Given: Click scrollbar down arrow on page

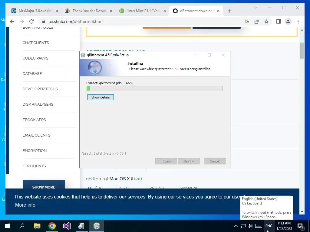Looking at the screenshot, I should coord(302,212).
